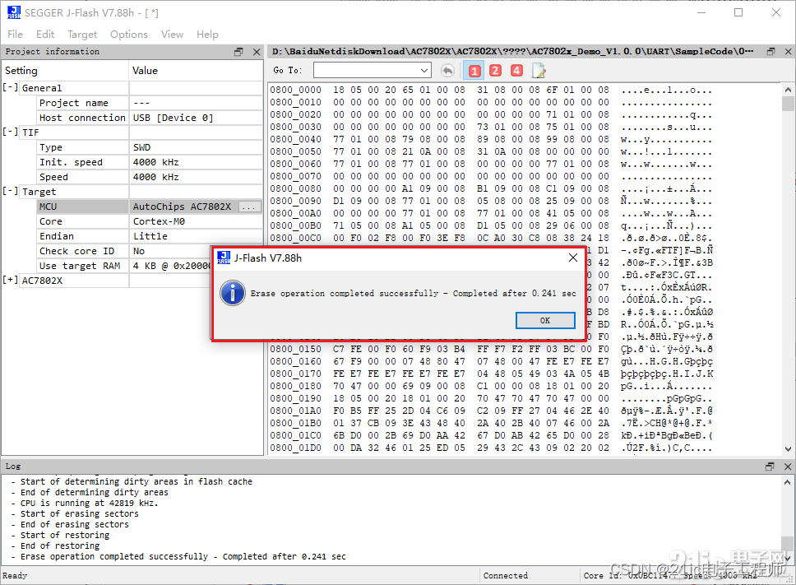Collapse the TIF settings group
Viewport: 796px width, 585px height.
[10, 132]
